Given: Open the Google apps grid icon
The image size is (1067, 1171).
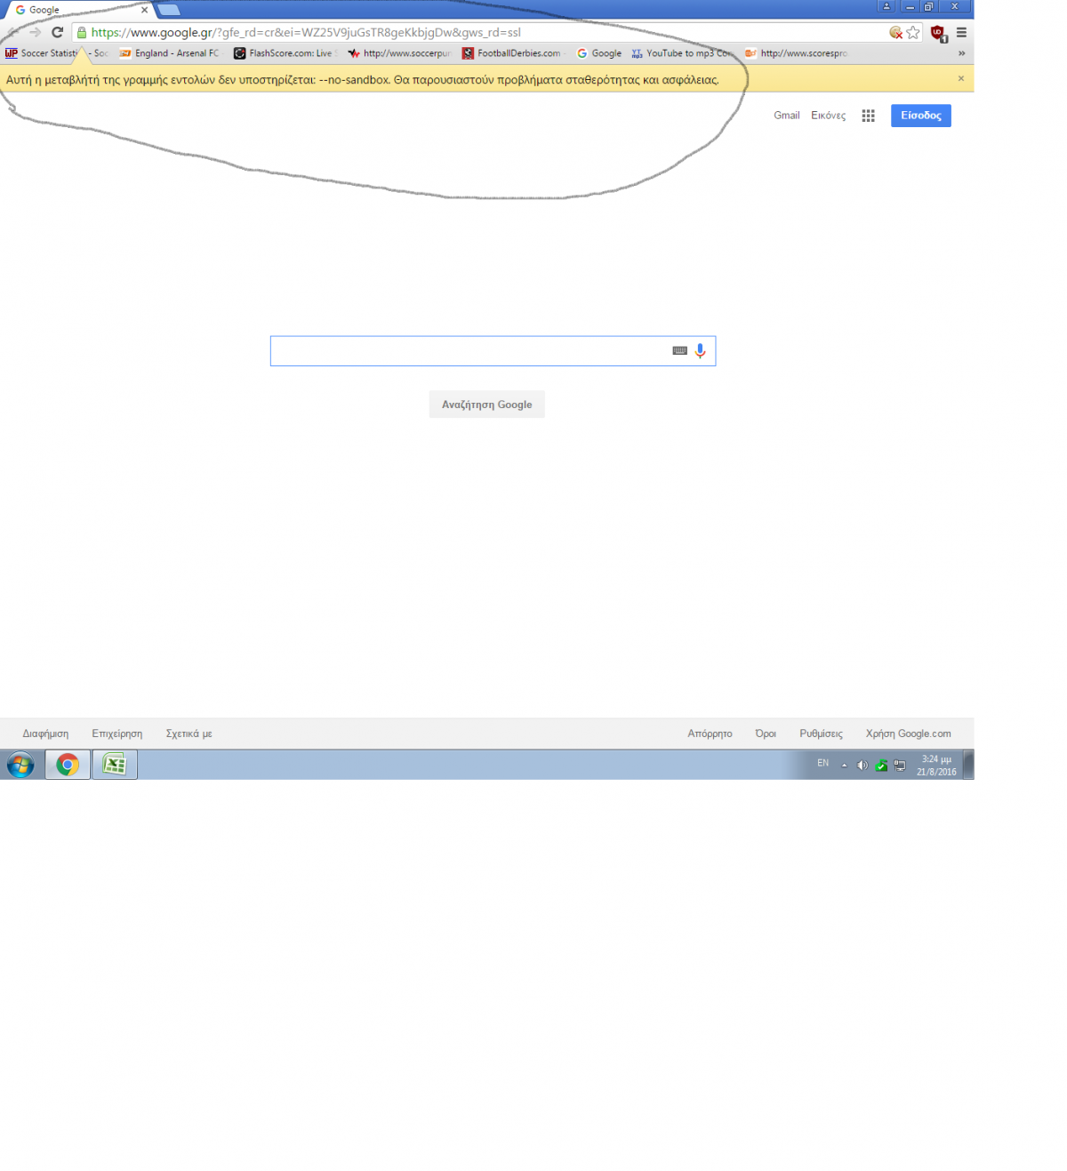Looking at the screenshot, I should tap(868, 116).
